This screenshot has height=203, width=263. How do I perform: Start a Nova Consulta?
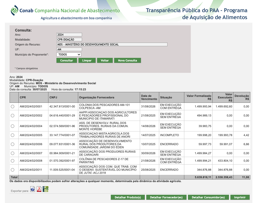(x=127, y=60)
